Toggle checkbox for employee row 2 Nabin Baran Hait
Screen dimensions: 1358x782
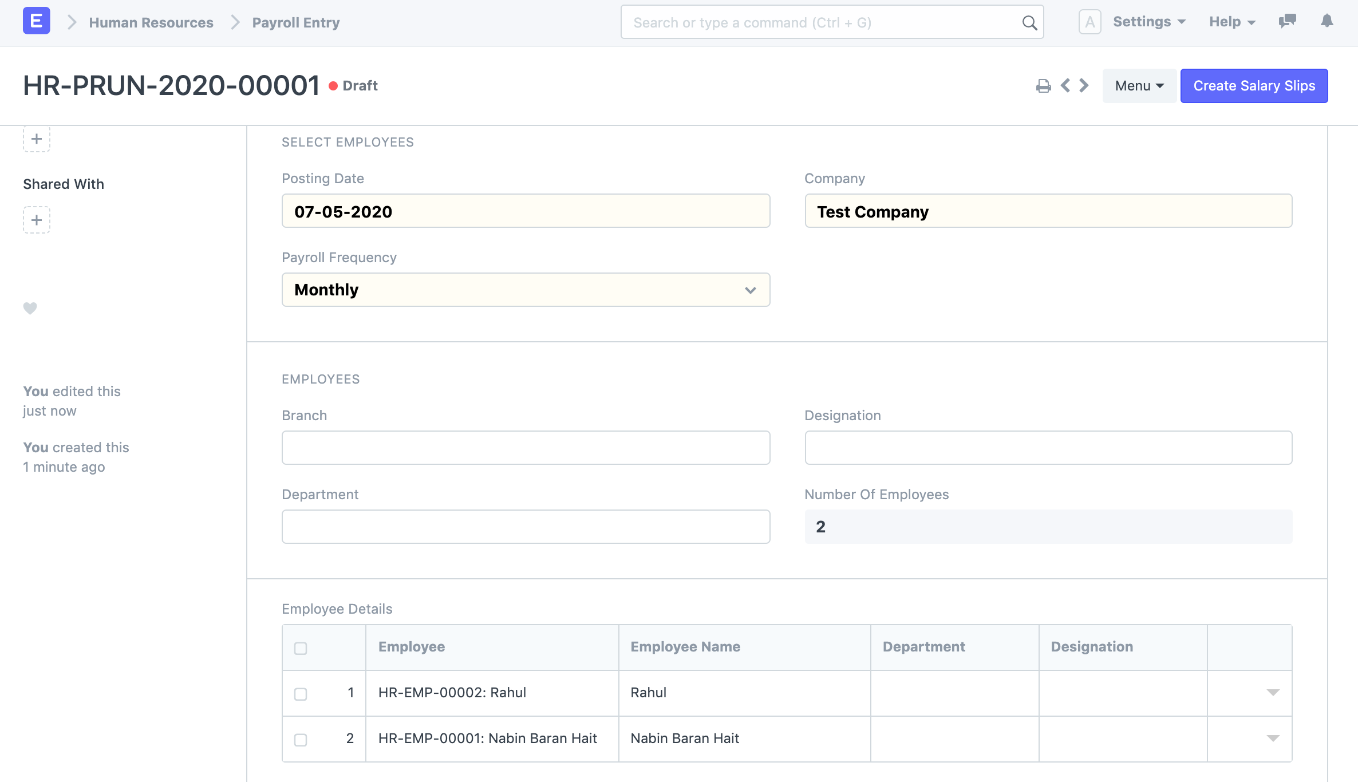coord(301,738)
